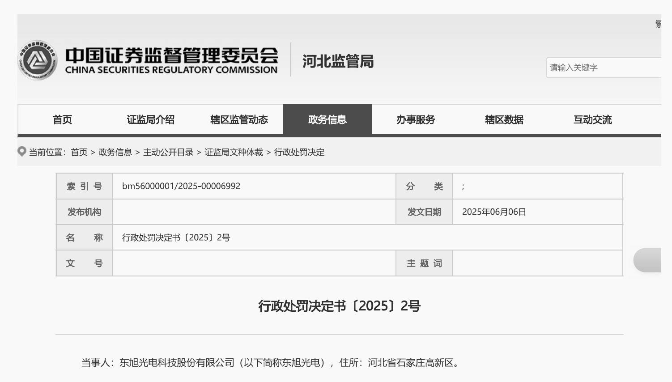Navigate to 主动公开目录 breadcrumb
The image size is (672, 382).
[168, 152]
